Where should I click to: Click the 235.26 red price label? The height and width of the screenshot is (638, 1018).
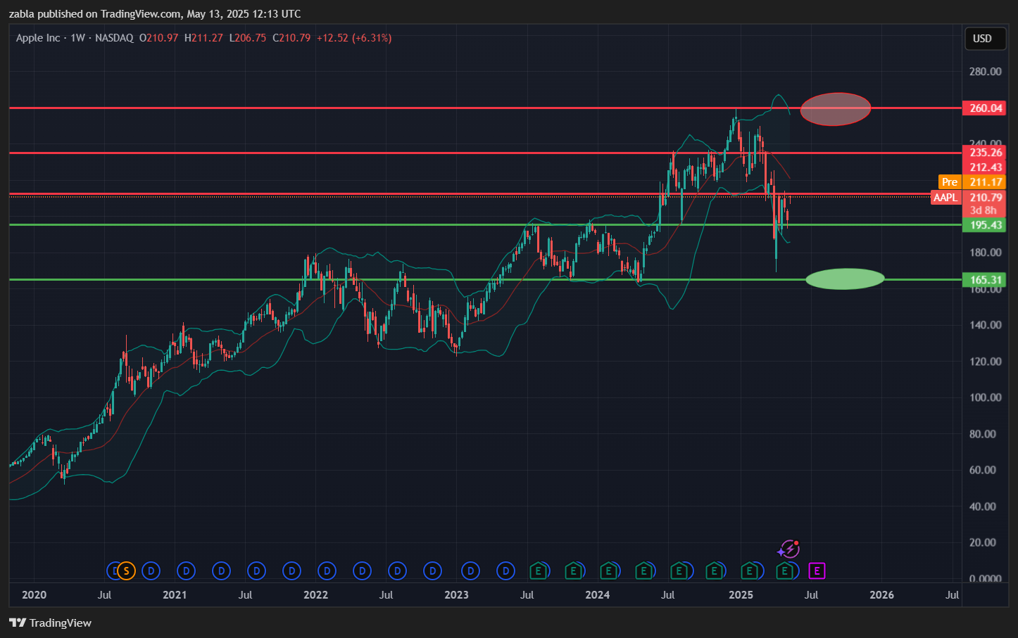click(986, 153)
